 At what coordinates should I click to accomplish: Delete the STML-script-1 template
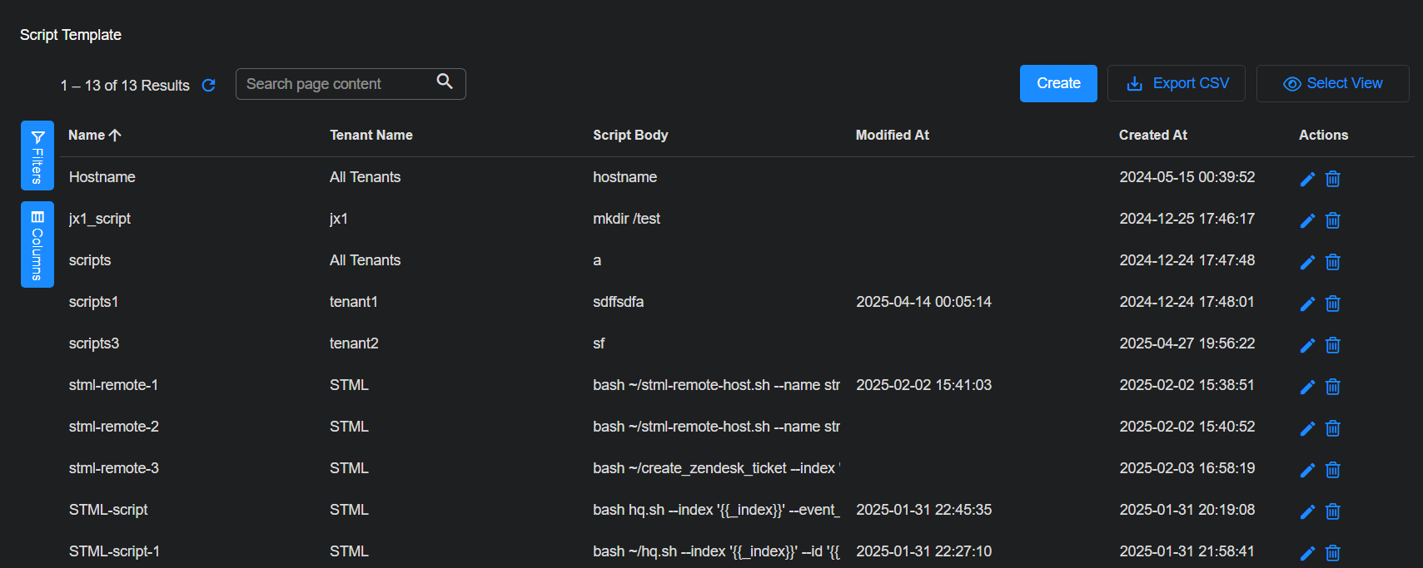click(1333, 553)
